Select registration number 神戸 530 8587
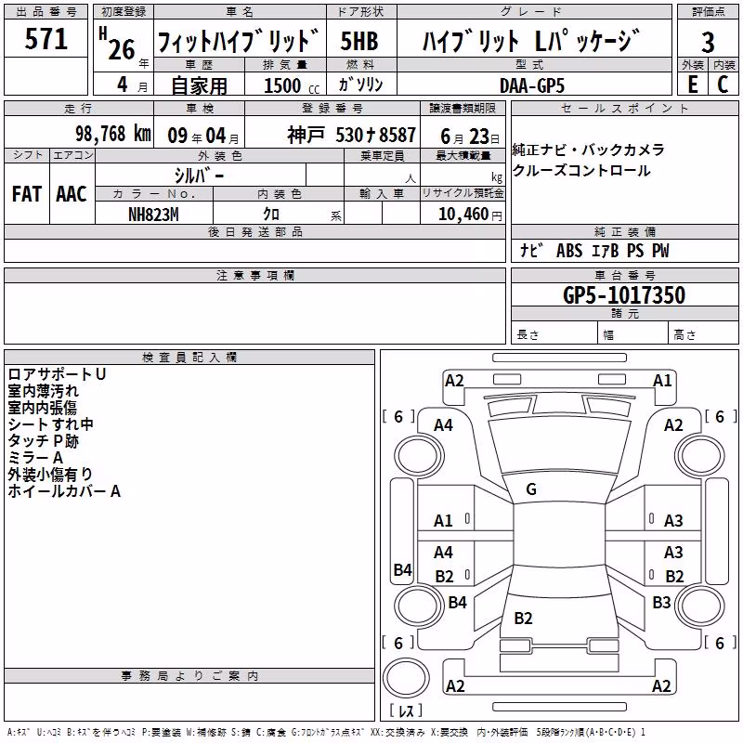This screenshot has width=743, height=743. click(x=351, y=135)
